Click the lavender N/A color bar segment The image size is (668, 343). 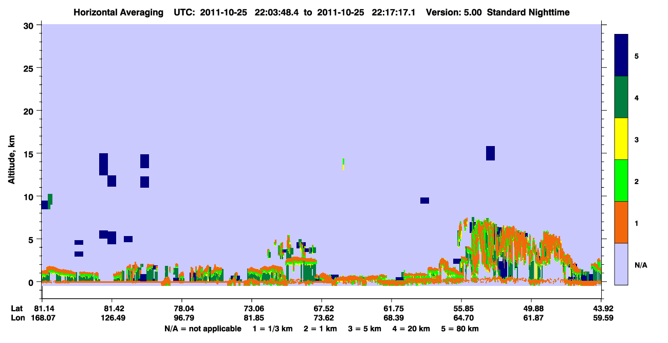coord(621,263)
